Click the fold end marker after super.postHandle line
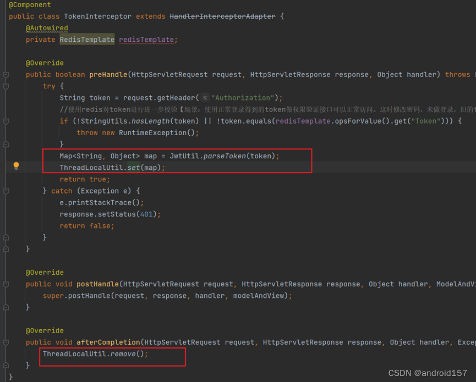The height and width of the screenshot is (382, 476). [6, 307]
